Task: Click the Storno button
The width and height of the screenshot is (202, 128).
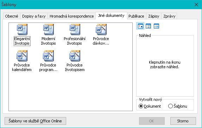Action: (x=183, y=121)
